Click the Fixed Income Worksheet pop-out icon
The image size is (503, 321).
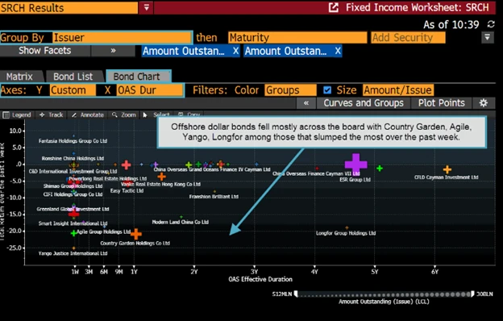click(334, 8)
